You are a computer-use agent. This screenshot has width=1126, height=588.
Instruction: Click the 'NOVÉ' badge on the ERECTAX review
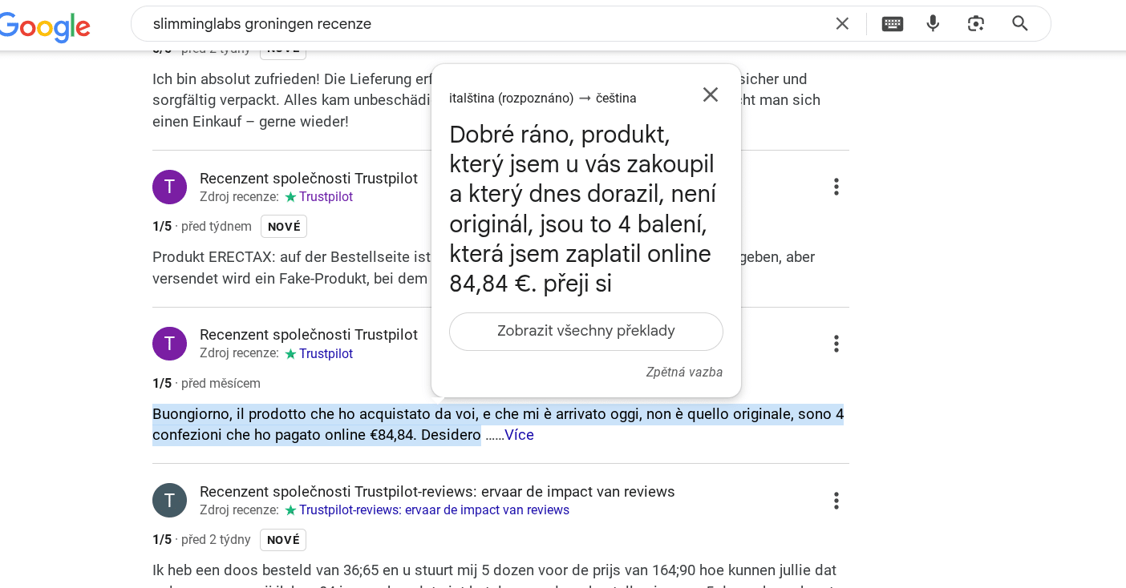click(284, 227)
